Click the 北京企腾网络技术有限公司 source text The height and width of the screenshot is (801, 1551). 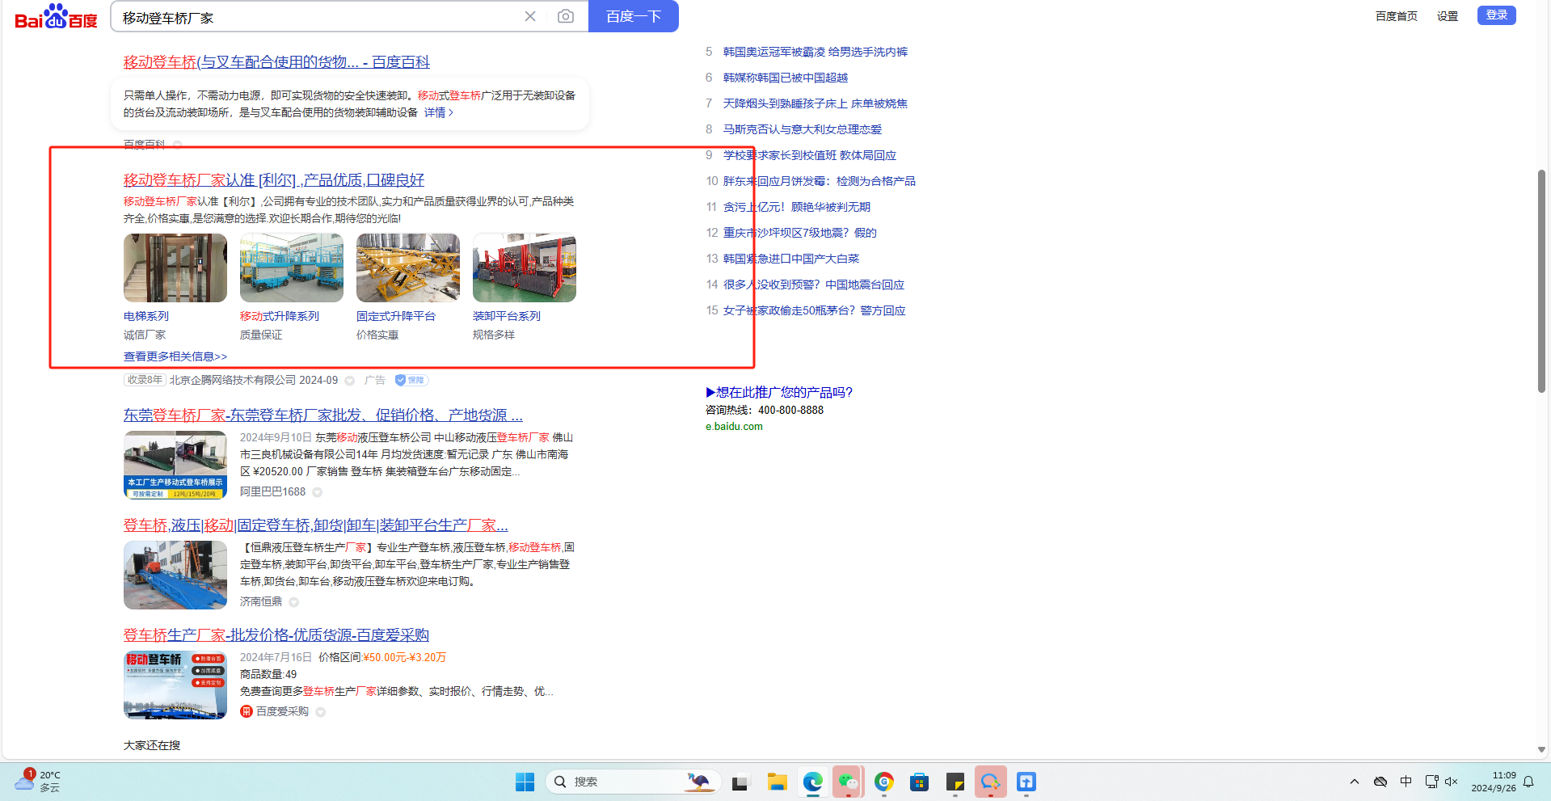pyautogui.click(x=233, y=380)
